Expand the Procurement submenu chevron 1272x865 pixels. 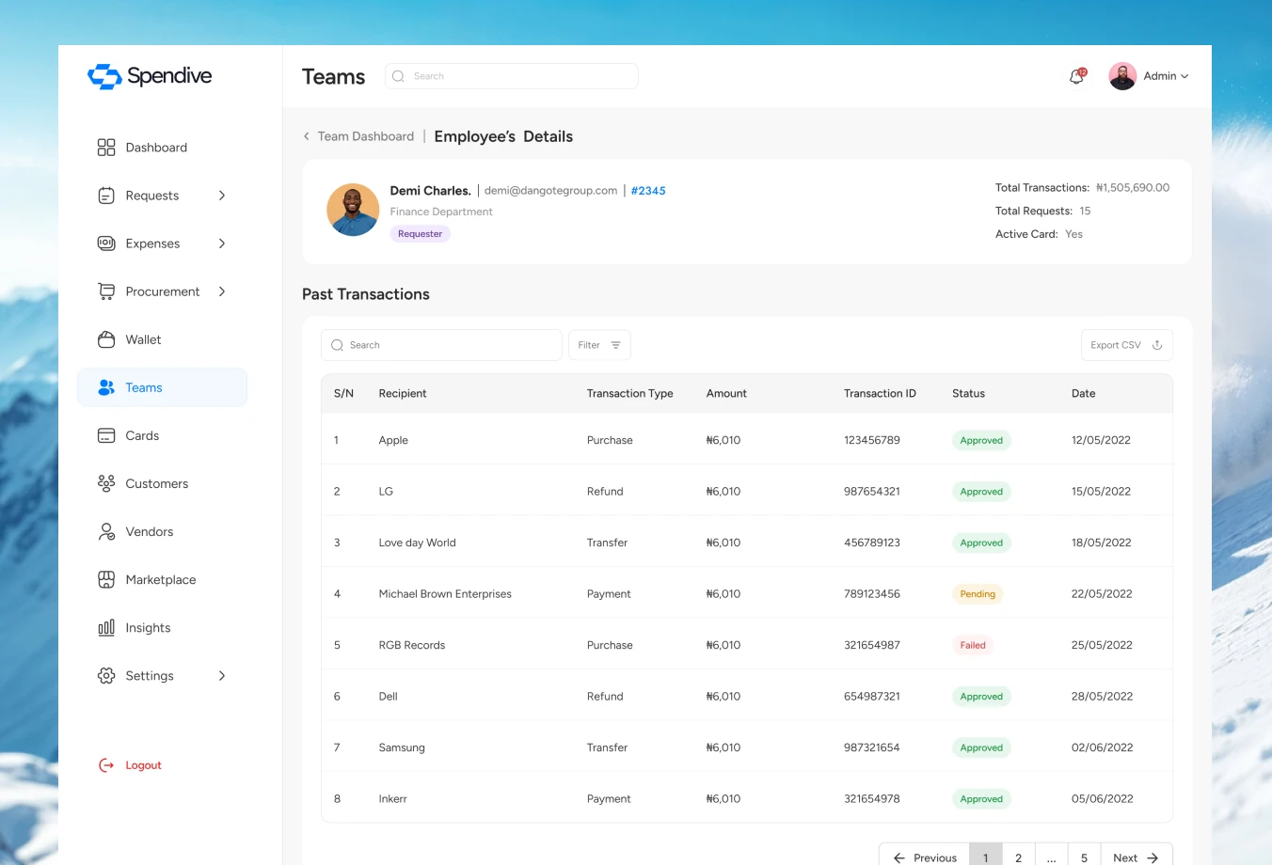(222, 291)
